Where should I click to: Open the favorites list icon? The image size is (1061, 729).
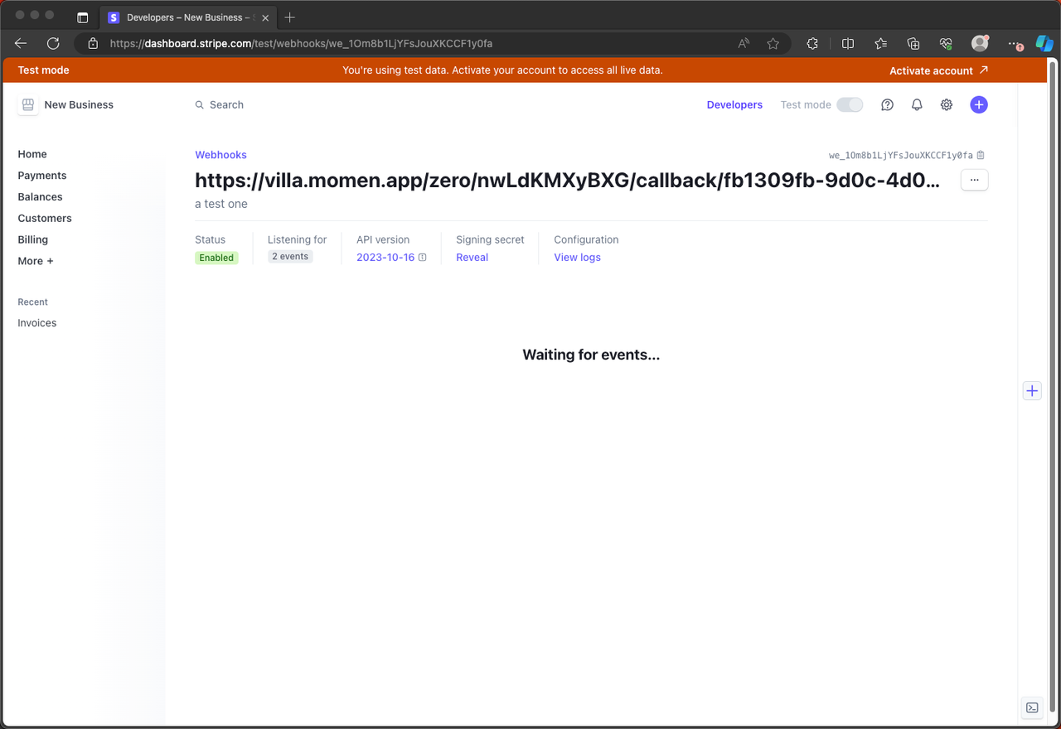(x=880, y=44)
